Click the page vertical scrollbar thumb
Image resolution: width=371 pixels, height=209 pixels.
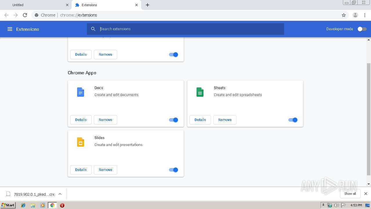coord(369,119)
